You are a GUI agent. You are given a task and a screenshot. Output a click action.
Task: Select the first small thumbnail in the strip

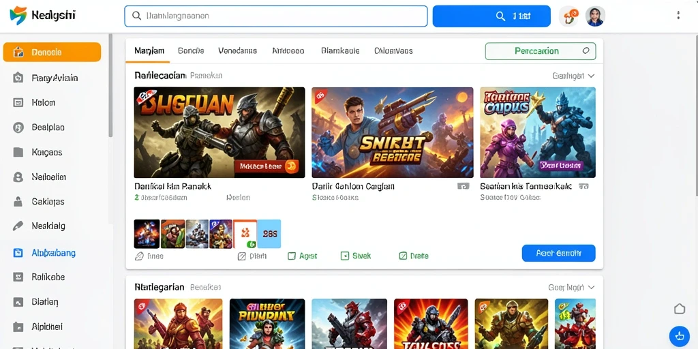point(147,234)
